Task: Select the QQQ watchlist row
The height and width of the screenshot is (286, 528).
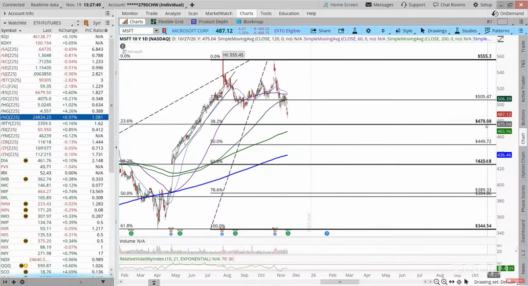Action: (x=54, y=266)
